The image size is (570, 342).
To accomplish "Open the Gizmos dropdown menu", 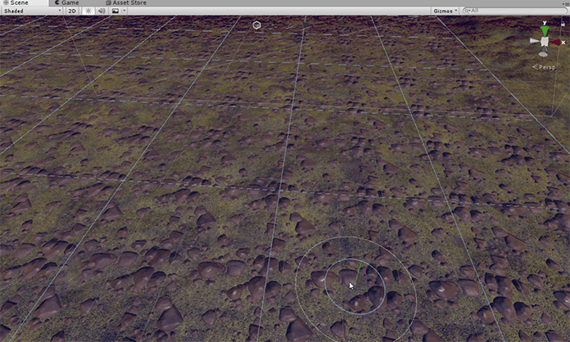I will (445, 11).
